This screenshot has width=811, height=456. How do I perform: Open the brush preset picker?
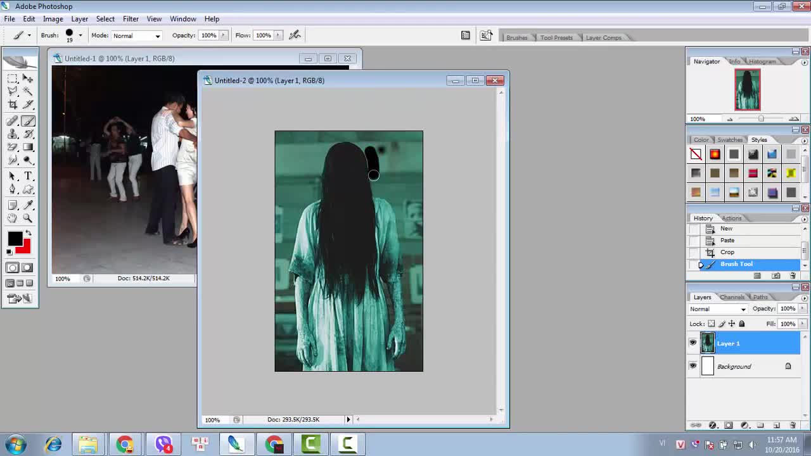point(80,35)
